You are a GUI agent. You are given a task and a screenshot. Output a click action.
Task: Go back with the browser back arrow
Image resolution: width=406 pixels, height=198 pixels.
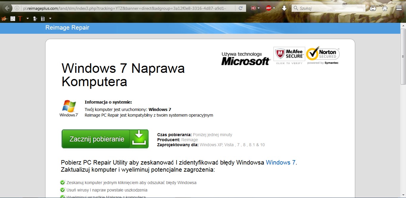(x=7, y=8)
